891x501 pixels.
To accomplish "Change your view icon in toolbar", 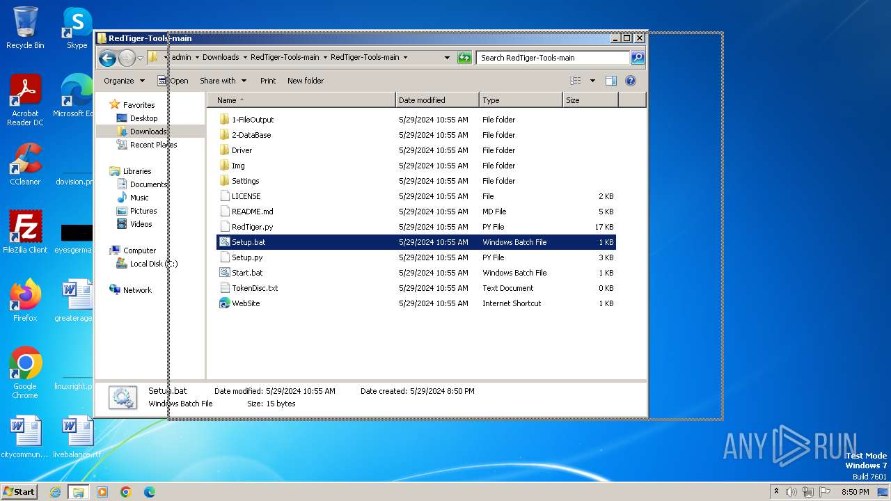I will tap(576, 81).
